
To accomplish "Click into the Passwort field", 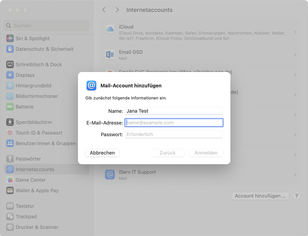I will pyautogui.click(x=174, y=134).
